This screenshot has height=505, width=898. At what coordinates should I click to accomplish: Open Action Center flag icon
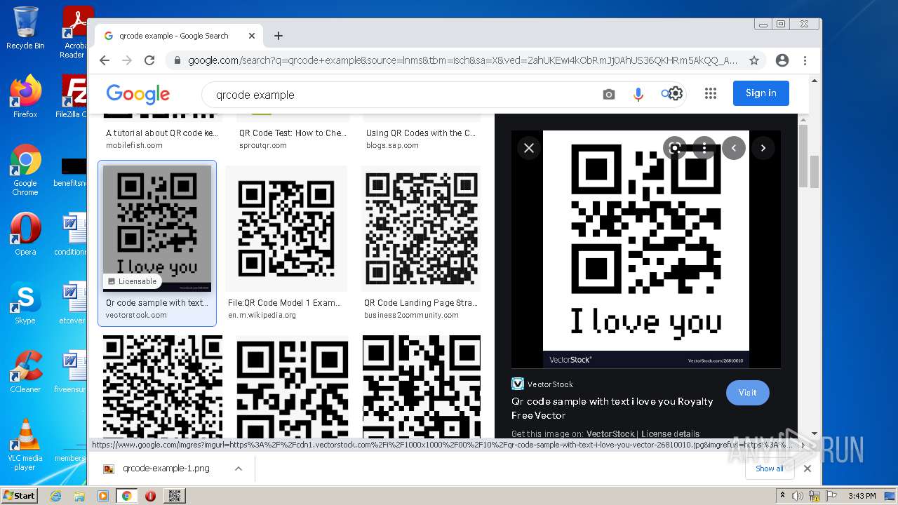(x=832, y=496)
